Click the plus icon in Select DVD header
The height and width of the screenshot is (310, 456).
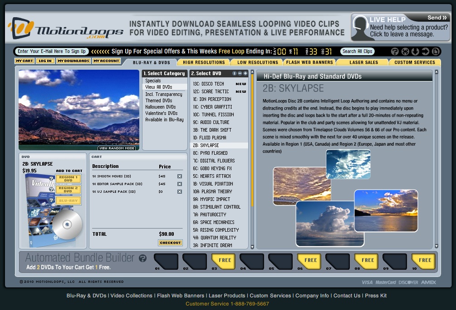245,73
